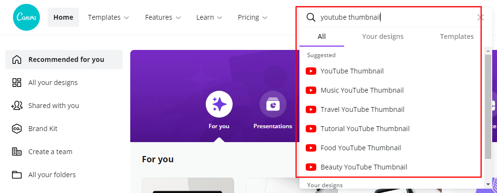Click the YouTube icon beside Beauty YouTube Thumbnail

311,167
